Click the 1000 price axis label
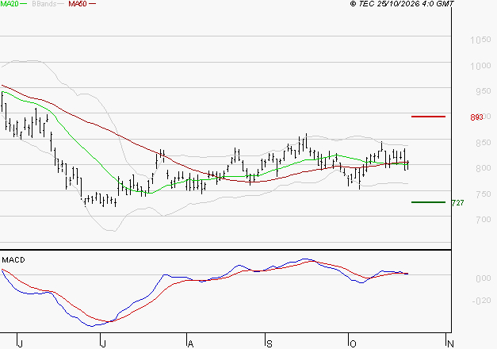497x349 pixels. pyautogui.click(x=480, y=66)
